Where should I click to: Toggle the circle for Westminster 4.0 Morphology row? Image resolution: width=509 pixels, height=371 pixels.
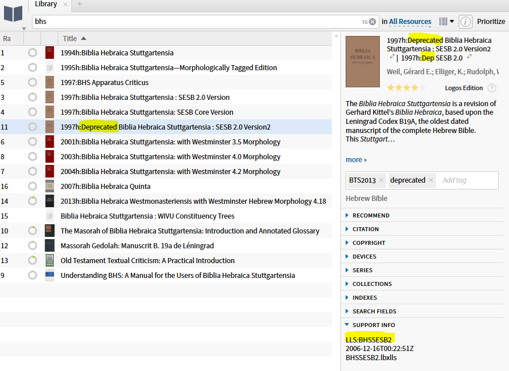tap(33, 156)
